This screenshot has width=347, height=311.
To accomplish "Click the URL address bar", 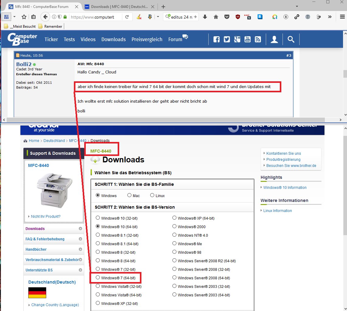I will pos(95,17).
